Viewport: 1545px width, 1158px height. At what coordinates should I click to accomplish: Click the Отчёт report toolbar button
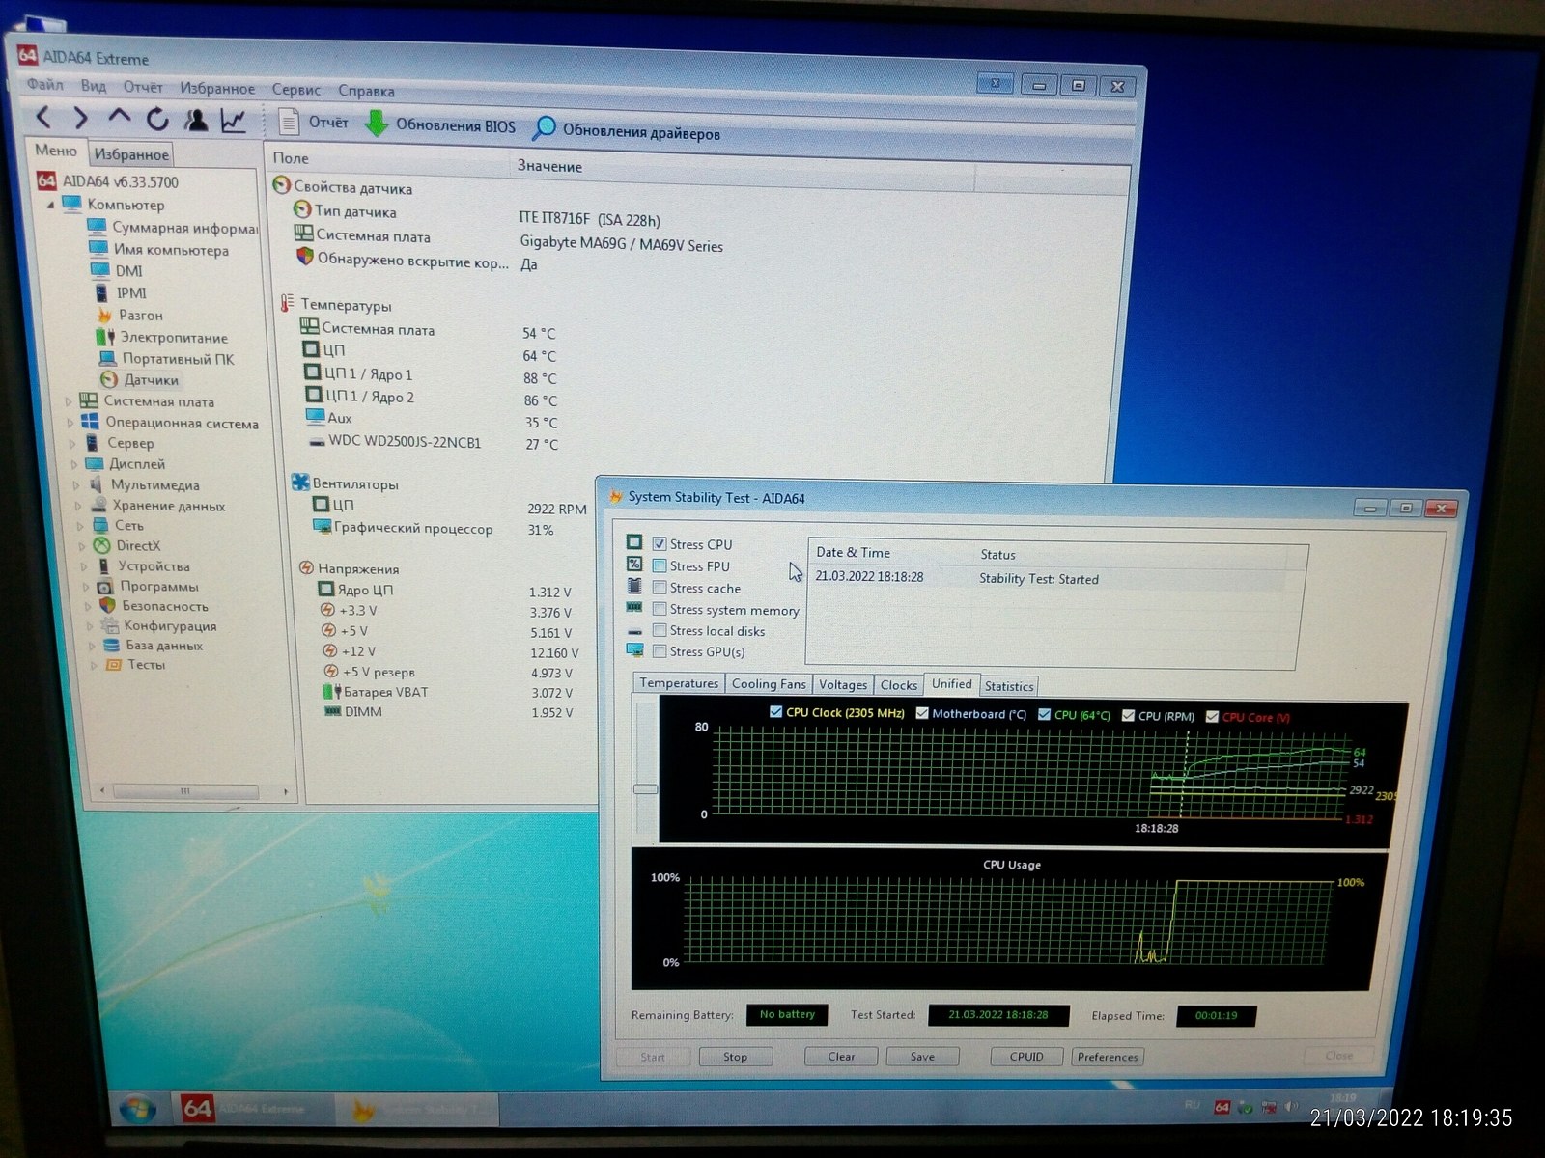314,122
